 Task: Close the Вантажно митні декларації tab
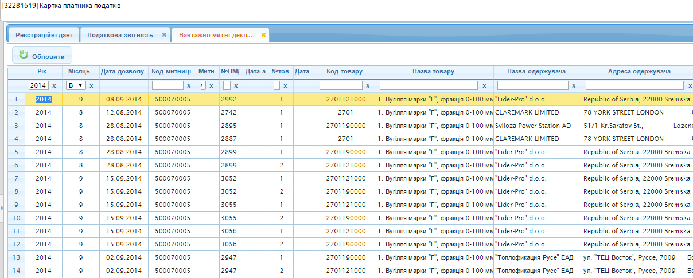pos(263,35)
